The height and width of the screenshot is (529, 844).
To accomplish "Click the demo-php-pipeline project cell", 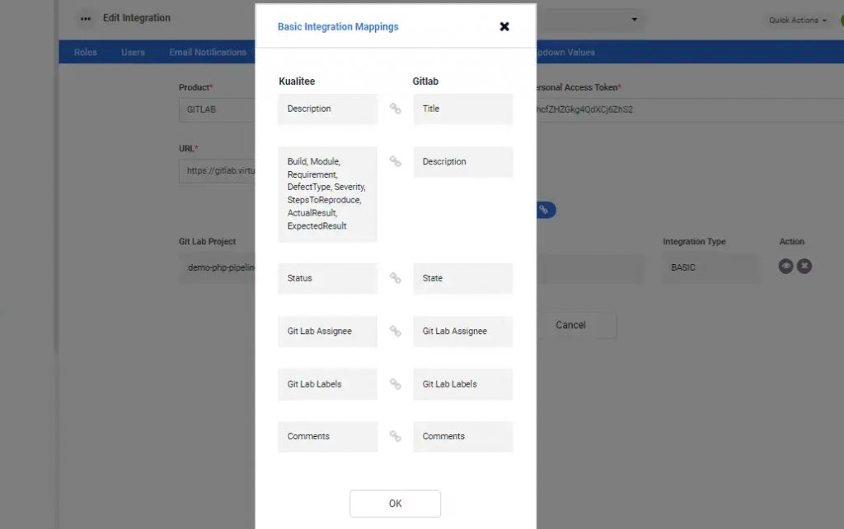I will click(x=218, y=267).
